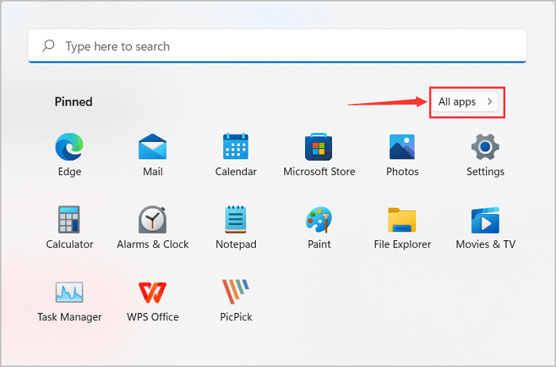This screenshot has width=556, height=367.
Task: Open the Photos app
Action: pyautogui.click(x=403, y=147)
